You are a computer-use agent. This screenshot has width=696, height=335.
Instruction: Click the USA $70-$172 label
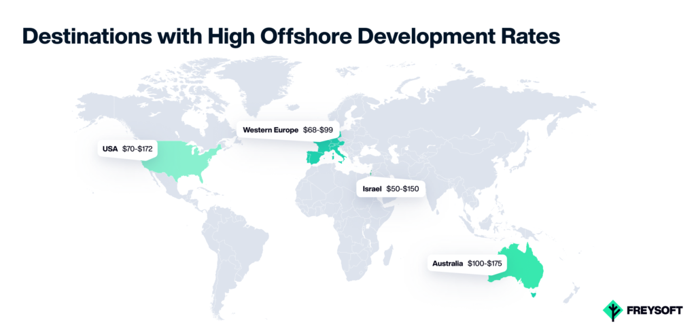(x=127, y=149)
